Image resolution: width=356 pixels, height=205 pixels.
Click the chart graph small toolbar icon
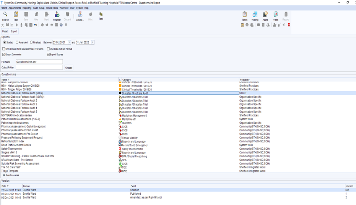coord(12,25)
